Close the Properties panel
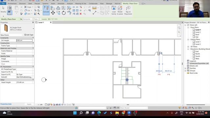 pos(33,22)
